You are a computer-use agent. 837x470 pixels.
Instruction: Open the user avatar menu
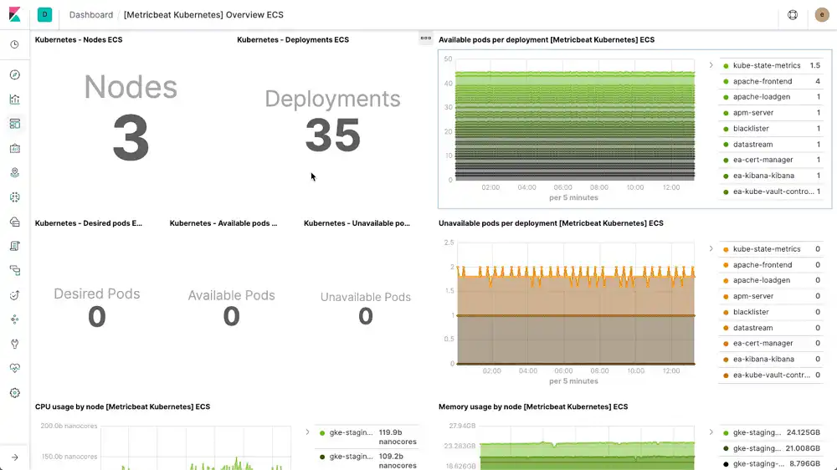tap(822, 15)
